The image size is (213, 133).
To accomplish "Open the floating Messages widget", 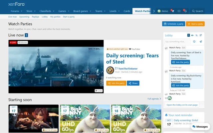I will (200, 127).
